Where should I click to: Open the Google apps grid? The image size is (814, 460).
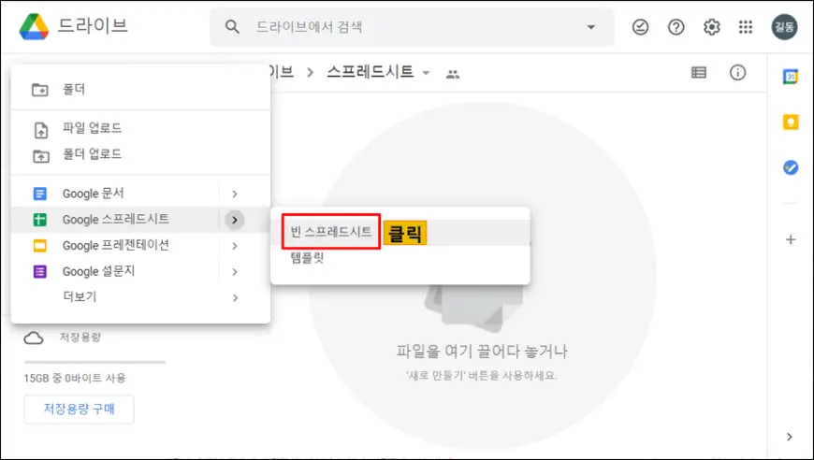pos(746,27)
